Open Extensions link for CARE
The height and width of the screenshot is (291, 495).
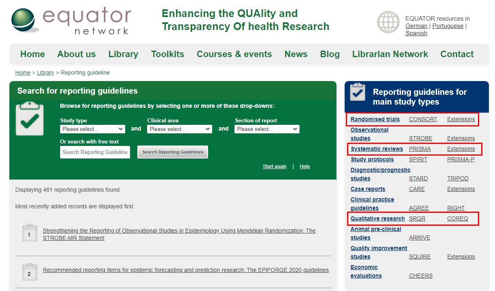pyautogui.click(x=461, y=189)
